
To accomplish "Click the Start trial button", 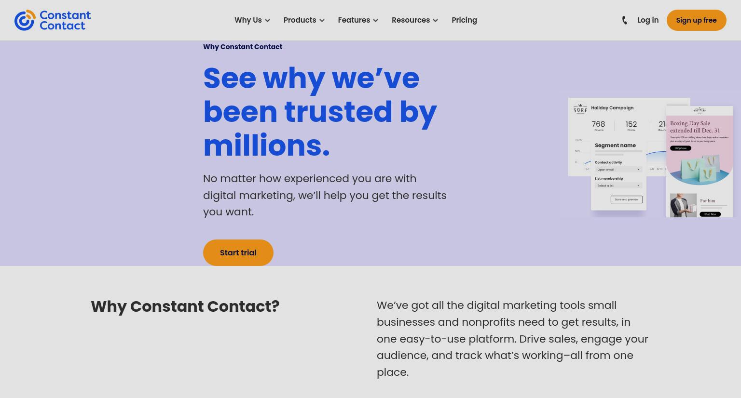I will [x=238, y=252].
